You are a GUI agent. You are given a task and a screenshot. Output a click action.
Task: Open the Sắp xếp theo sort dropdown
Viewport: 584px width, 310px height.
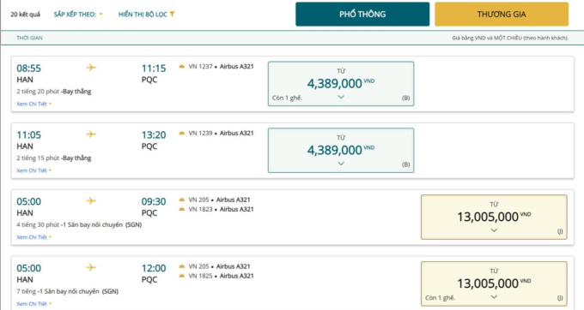(x=78, y=14)
